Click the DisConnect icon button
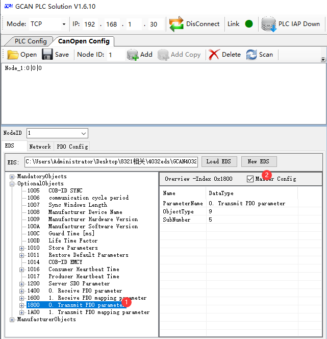Screen dimensions: 327x339 (x=177, y=24)
